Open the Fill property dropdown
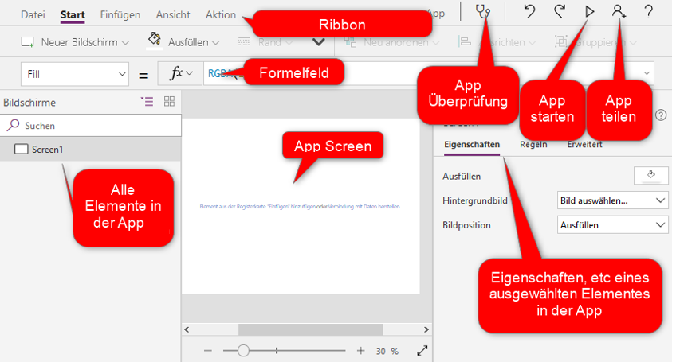This screenshot has width=676, height=362. click(76, 74)
